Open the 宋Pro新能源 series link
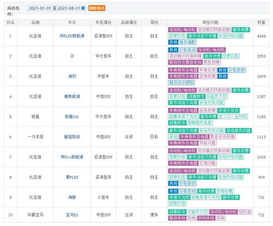This screenshot has width=273, height=226. click(72, 157)
